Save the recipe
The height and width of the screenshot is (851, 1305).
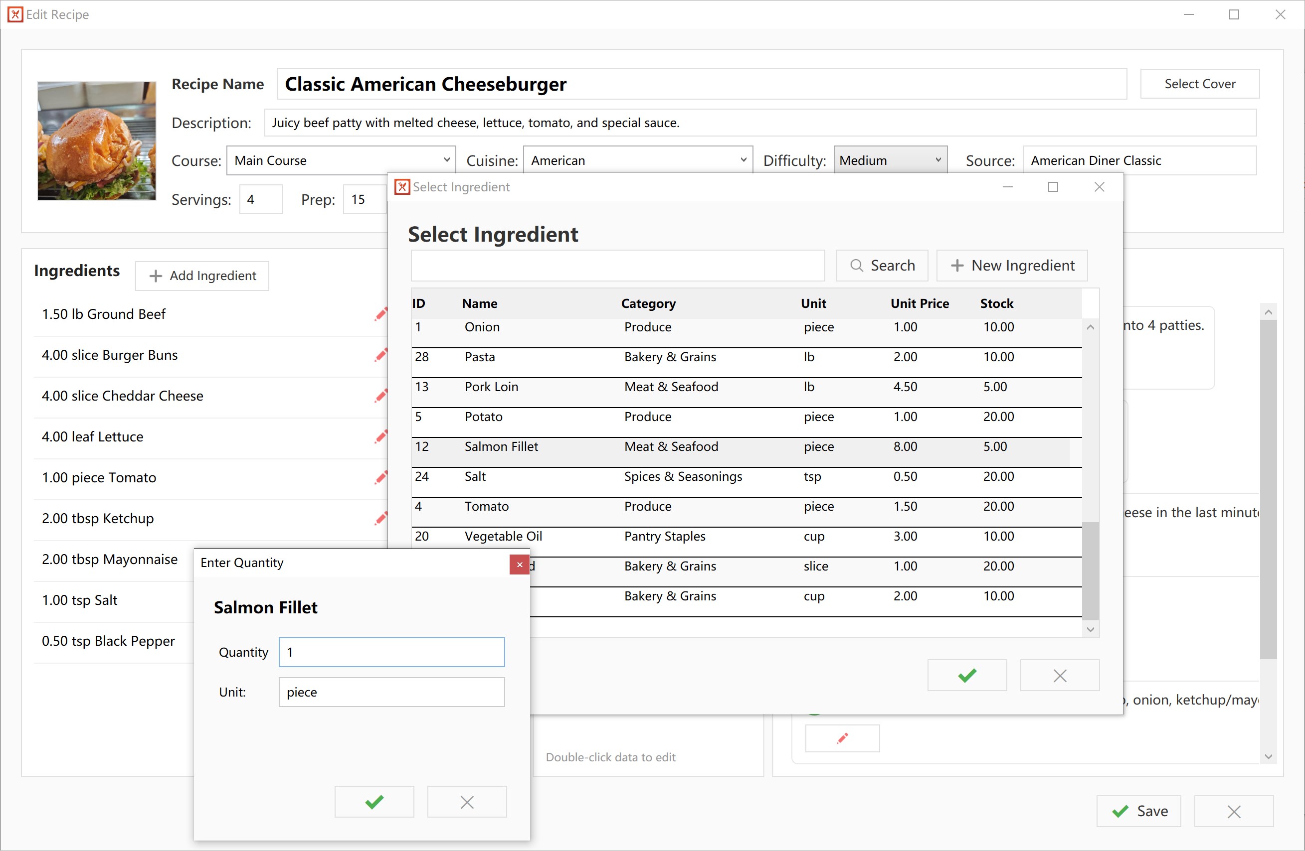point(1138,811)
